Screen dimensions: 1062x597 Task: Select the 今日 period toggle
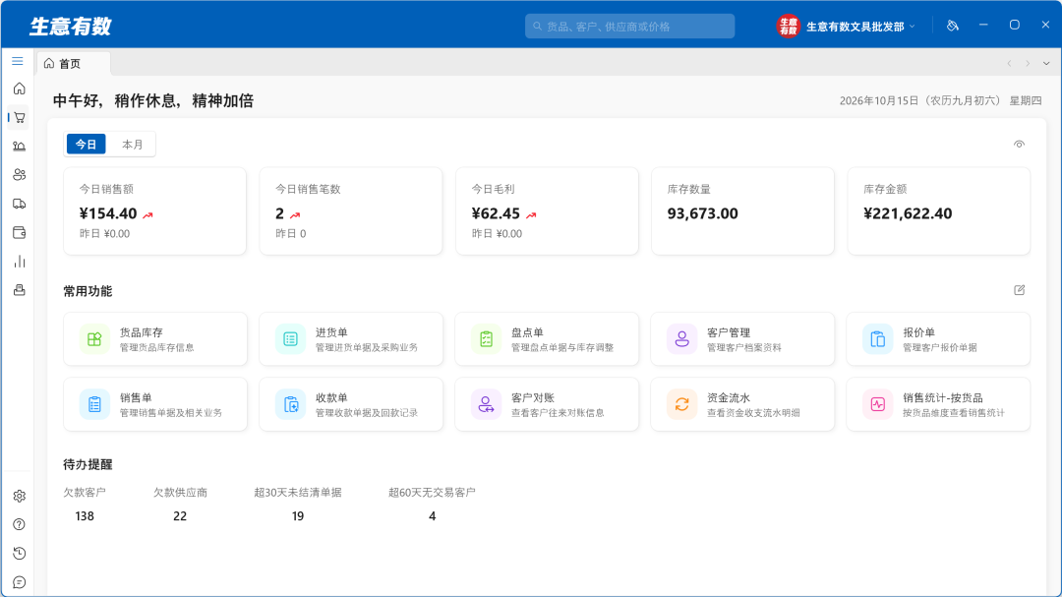point(86,145)
